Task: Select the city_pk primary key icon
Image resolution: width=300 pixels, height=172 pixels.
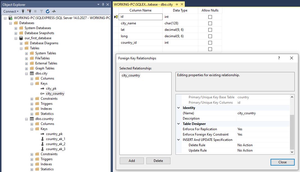Action: tap(42, 89)
